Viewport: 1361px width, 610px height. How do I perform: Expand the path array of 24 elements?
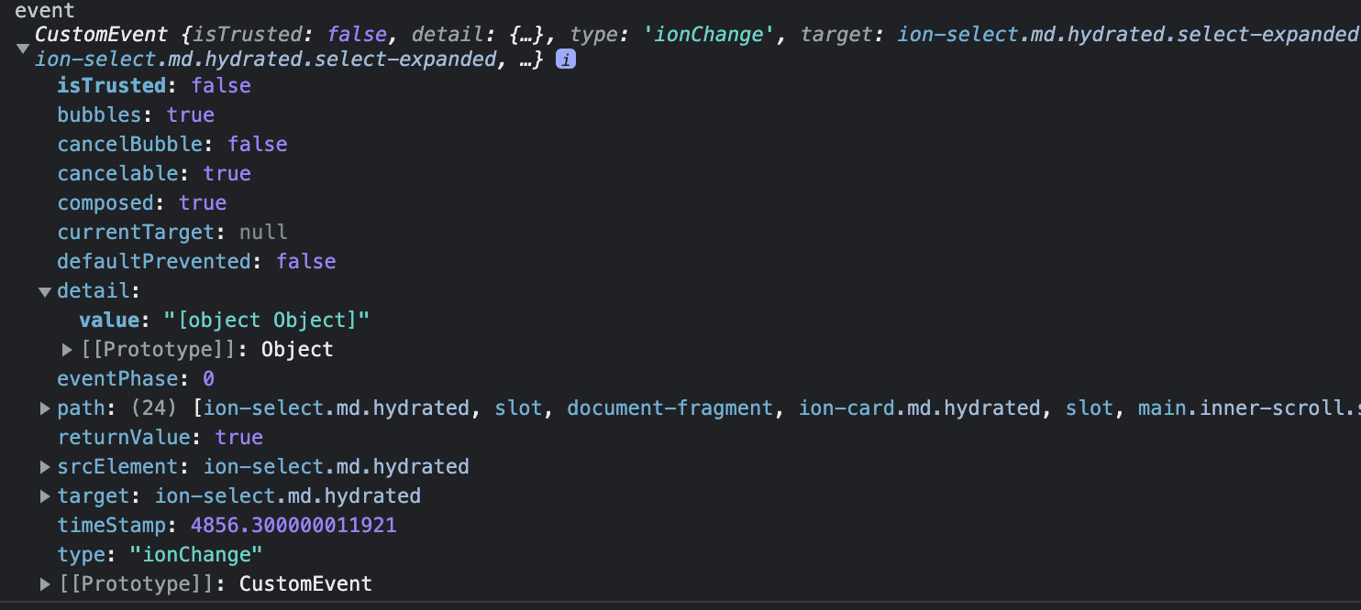click(45, 408)
